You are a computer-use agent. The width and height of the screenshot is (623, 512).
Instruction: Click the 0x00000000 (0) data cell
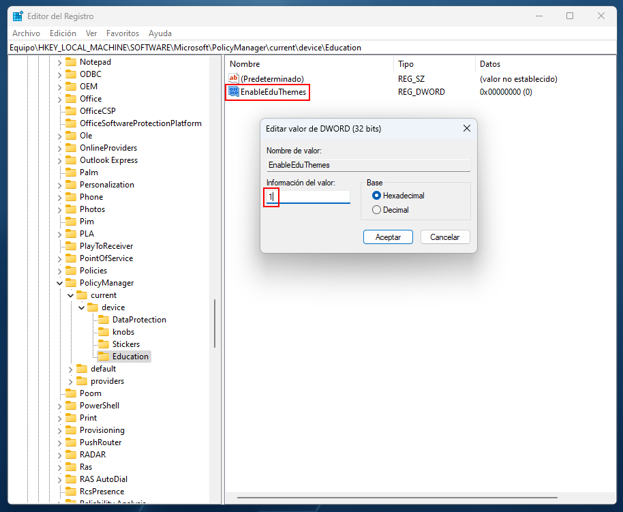point(506,92)
